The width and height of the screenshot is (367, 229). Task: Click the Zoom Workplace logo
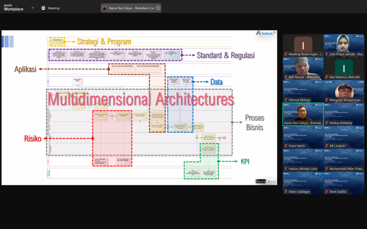click(x=14, y=8)
